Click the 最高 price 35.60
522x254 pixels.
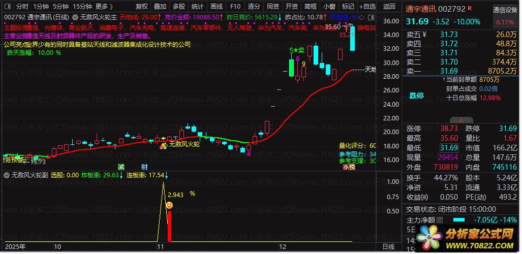pyautogui.click(x=449, y=138)
